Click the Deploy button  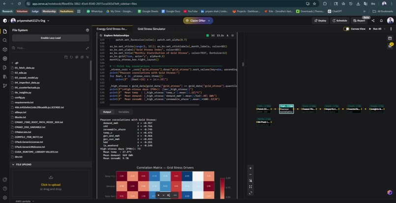pyautogui.click(x=320, y=21)
